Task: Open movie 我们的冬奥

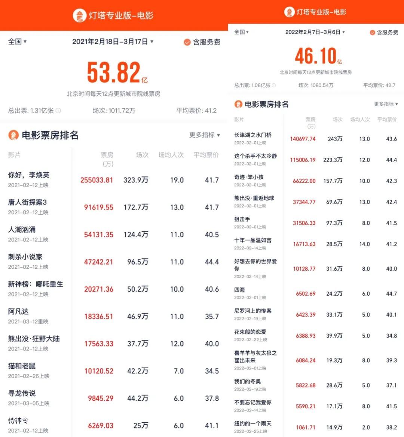Action: pyautogui.click(x=247, y=382)
